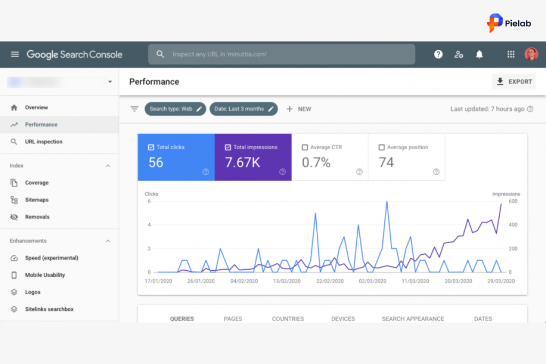546x364 pixels.
Task: Click the filter list icon
Action: tap(134, 109)
